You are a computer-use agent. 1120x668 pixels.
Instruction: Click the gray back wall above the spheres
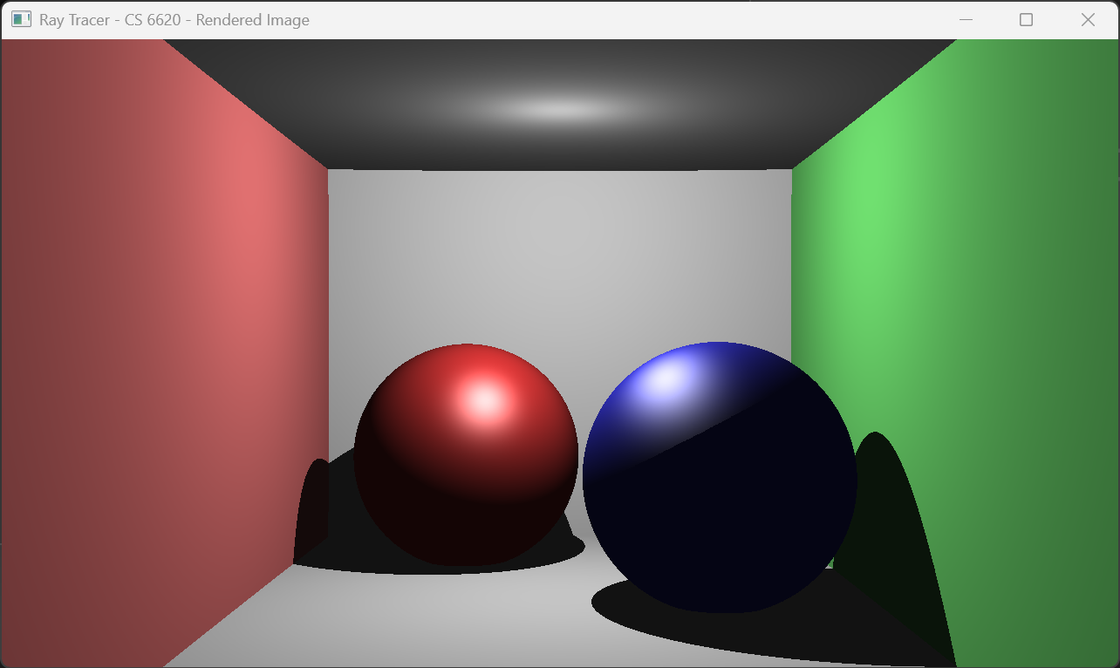pyautogui.click(x=558, y=253)
